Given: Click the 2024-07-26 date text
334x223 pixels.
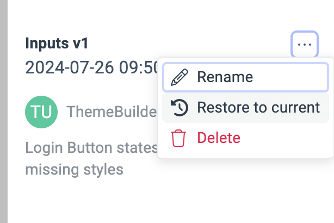Looking at the screenshot, I should click(x=69, y=68).
